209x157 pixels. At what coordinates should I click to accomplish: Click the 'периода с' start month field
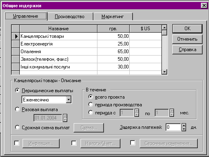pos(127,113)
